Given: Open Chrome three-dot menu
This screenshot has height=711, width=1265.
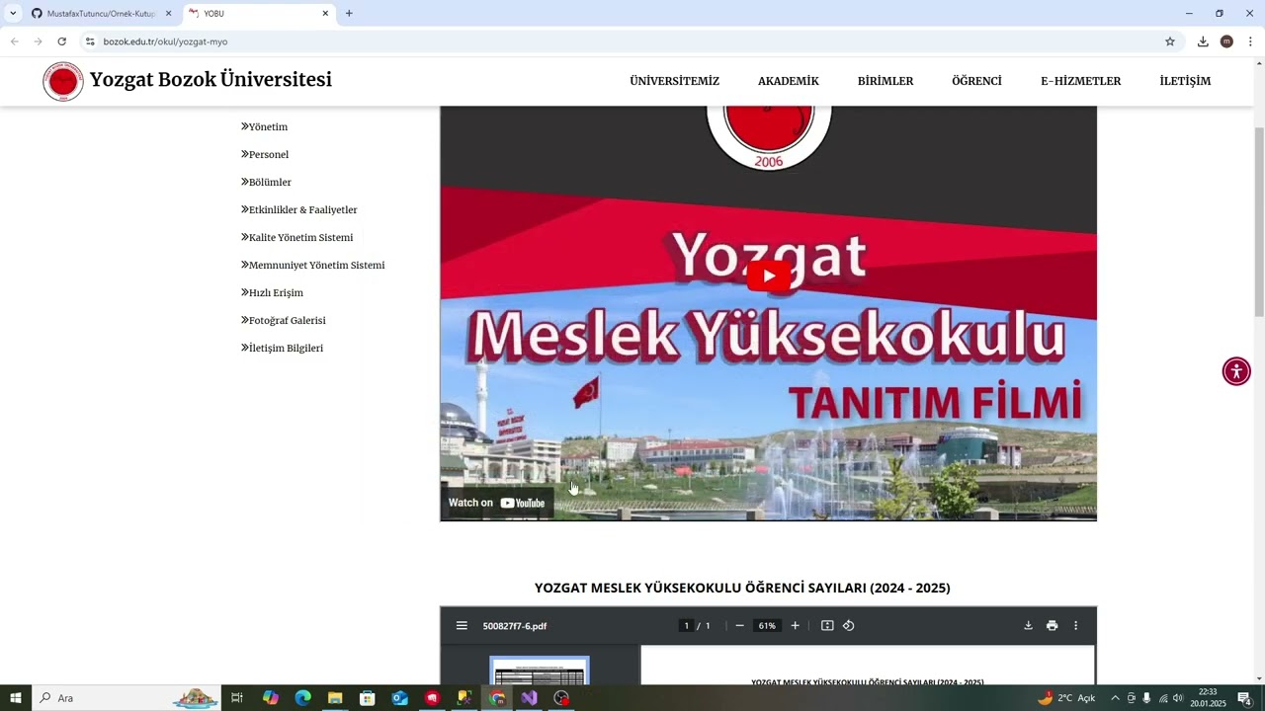Looking at the screenshot, I should [1250, 41].
